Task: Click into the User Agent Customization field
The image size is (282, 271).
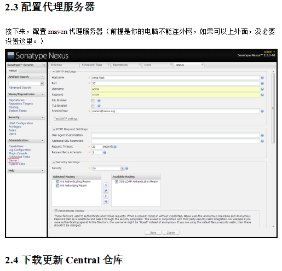Action: click(176, 135)
